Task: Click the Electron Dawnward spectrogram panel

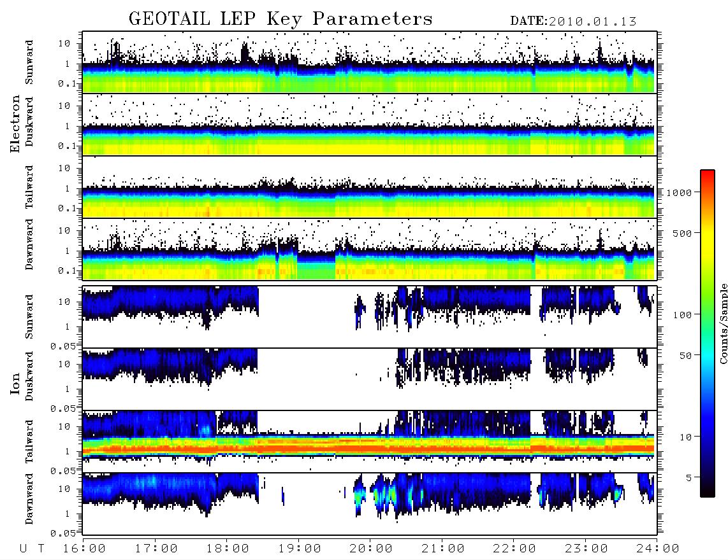Action: [x=370, y=249]
